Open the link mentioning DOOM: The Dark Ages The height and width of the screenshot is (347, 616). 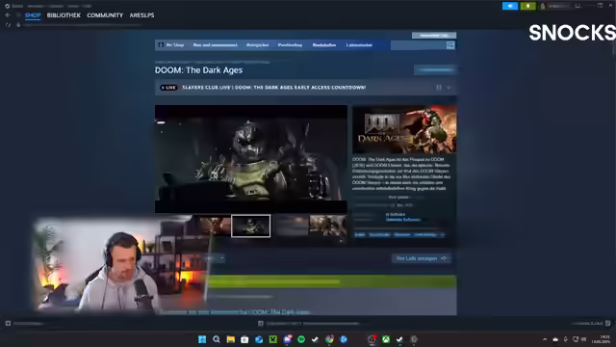tap(235, 312)
